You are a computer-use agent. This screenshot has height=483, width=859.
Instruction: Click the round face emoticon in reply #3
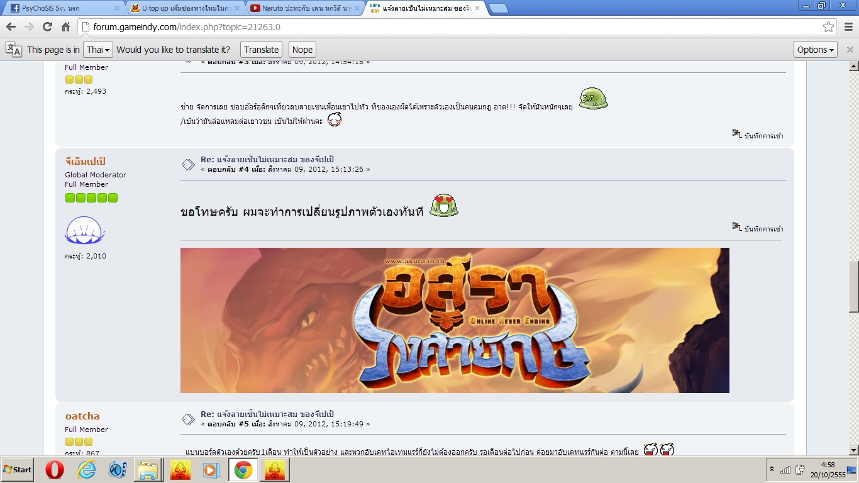point(335,119)
